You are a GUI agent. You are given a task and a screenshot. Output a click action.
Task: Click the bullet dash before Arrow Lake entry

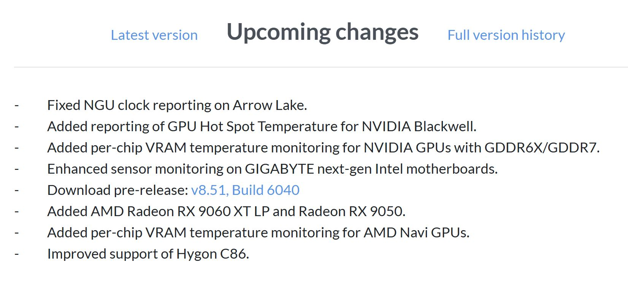click(17, 105)
